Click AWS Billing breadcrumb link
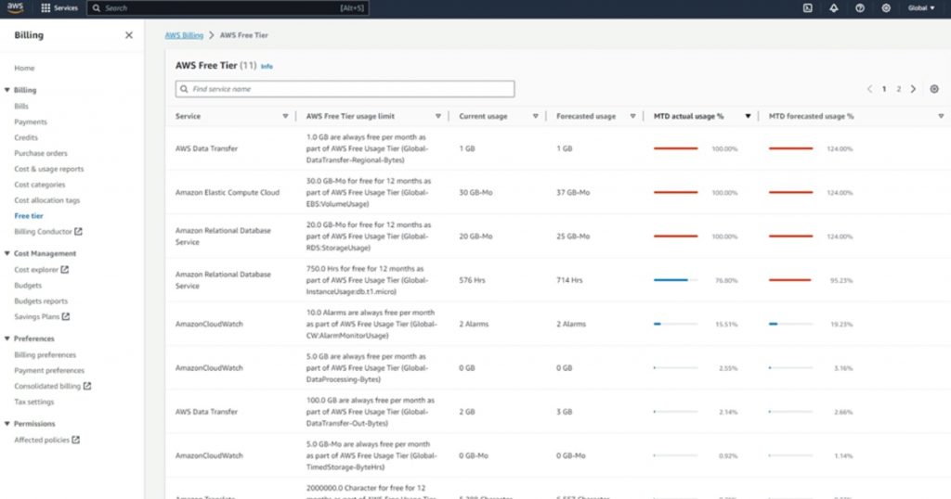Viewport: 951px width, 499px height. (x=184, y=35)
